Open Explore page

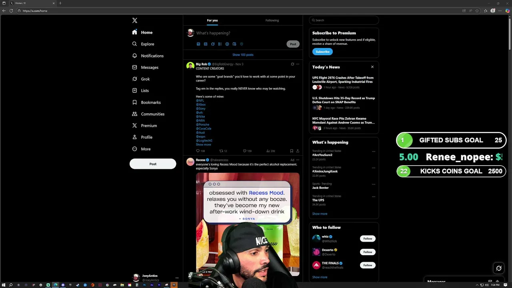tap(143, 44)
